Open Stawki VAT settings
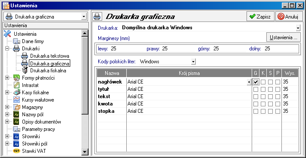This screenshot has height=158, width=306. click(34, 151)
